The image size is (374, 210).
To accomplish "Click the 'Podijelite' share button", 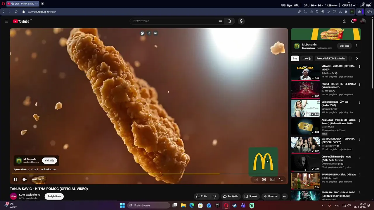I will 230,196.
